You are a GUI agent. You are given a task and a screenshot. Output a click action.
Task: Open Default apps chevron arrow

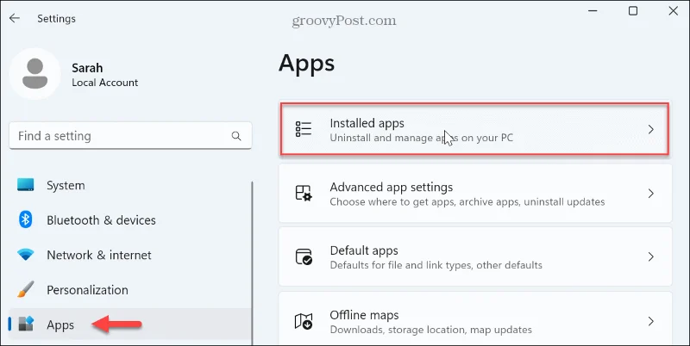tap(651, 256)
